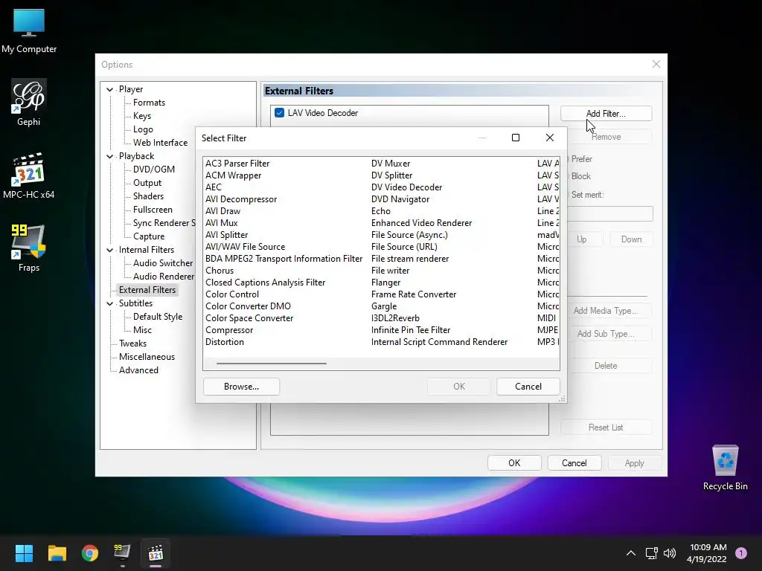
Task: Show hidden system tray icons
Action: pos(631,553)
